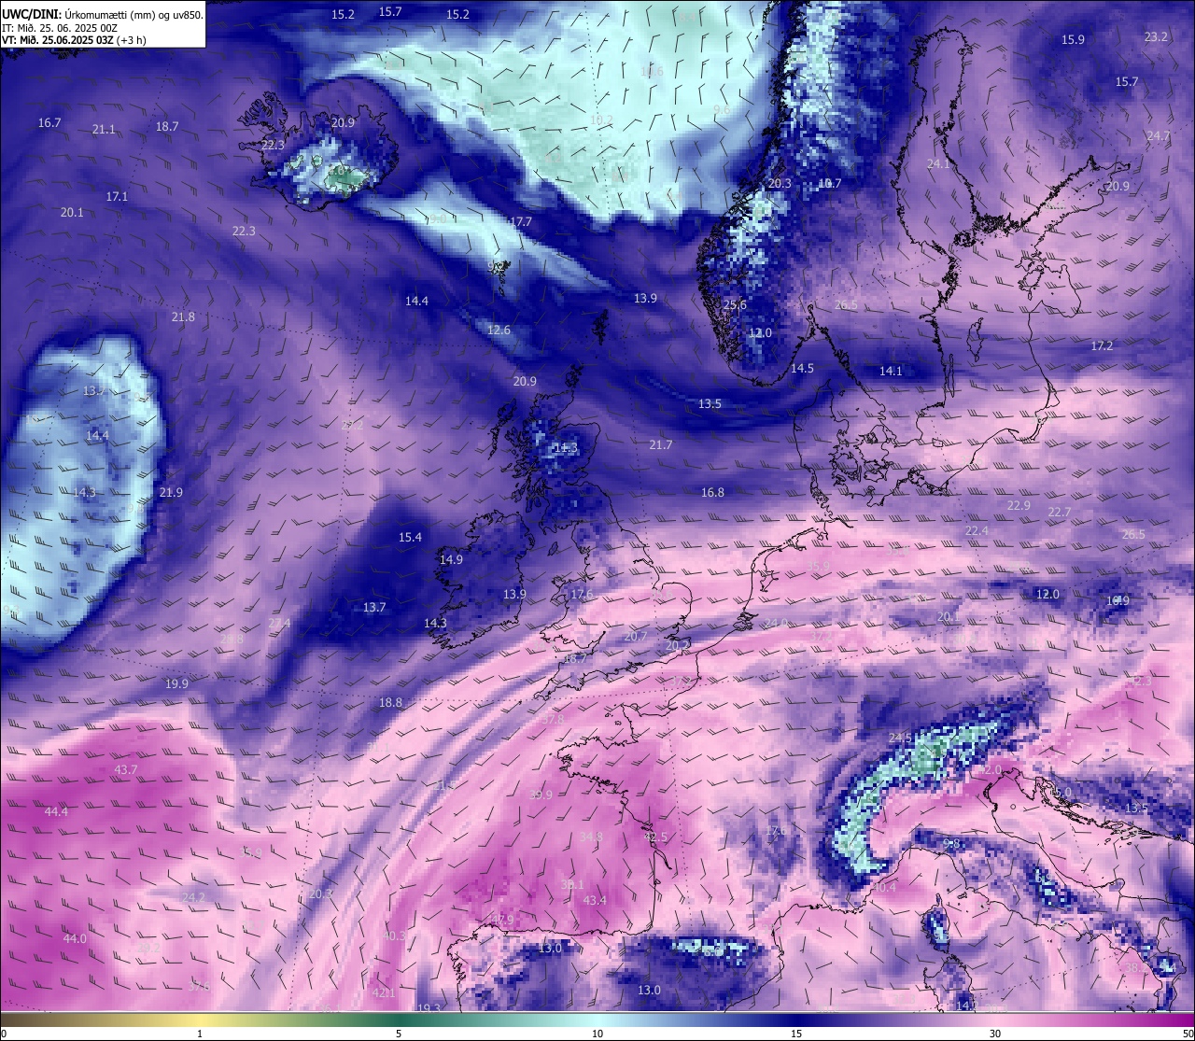The width and height of the screenshot is (1195, 1041).
Task: Click the 17.1 value on the map
Action: pos(117,197)
